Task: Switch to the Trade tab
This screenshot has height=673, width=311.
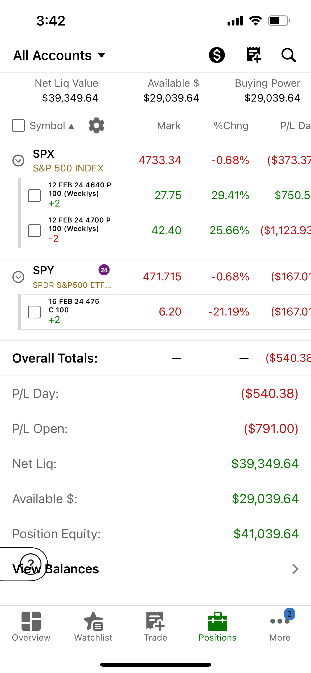Action: coord(155,627)
